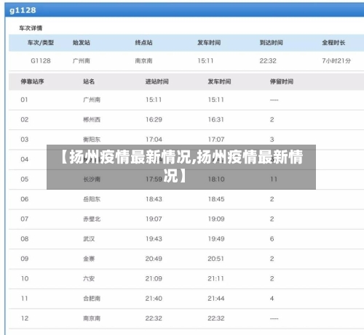Viewport: 364px width, 335px height.
Task: Click the 全程时长 column header
Action: coord(333,43)
